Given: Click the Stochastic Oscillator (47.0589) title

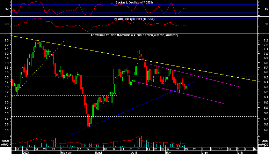Looking at the screenshot, I should (x=134, y=2).
